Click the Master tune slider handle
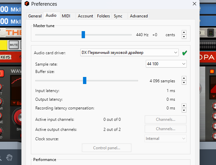This screenshot has width=216, height=165. click(83, 34)
